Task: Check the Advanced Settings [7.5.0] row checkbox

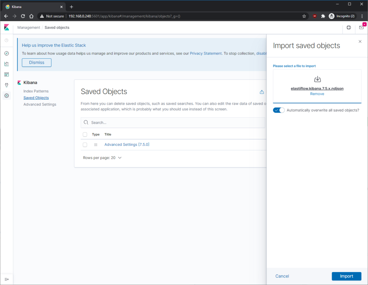Action: point(85,145)
